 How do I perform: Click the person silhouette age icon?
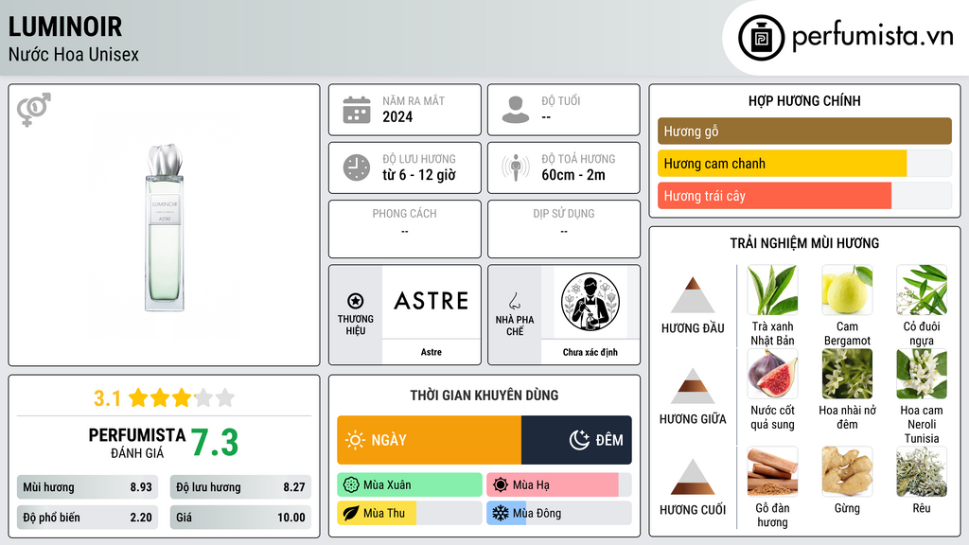click(516, 110)
